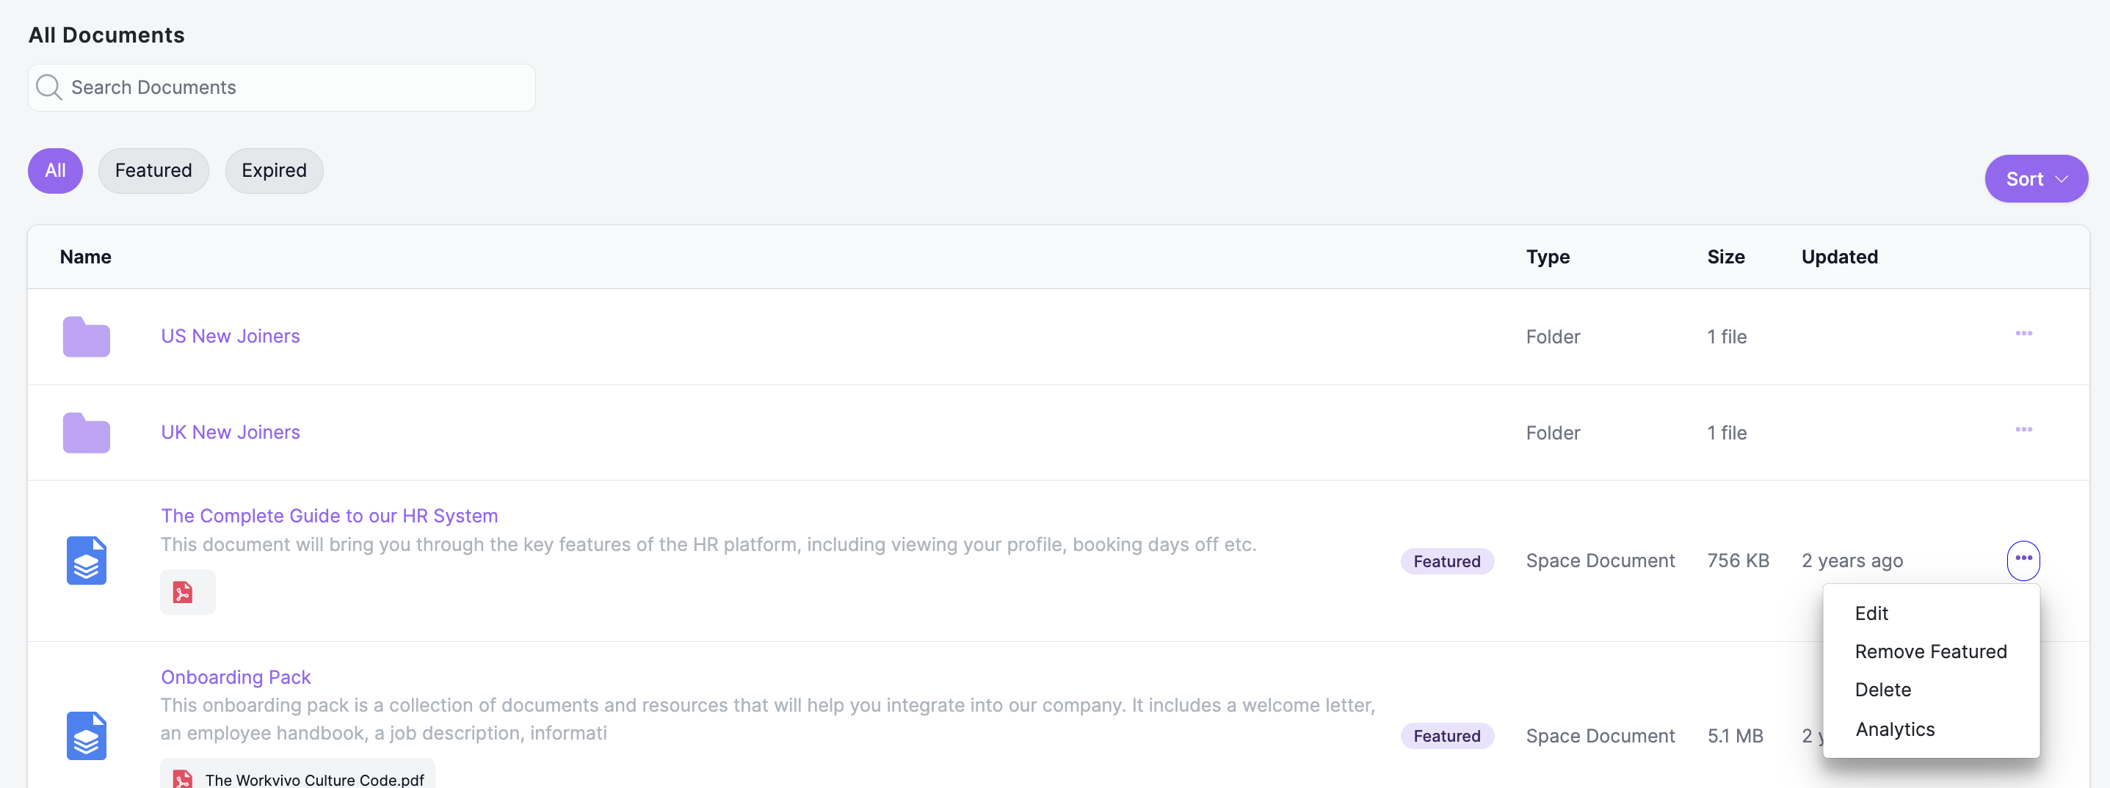2110x788 pixels.
Task: Click the All Documents heading
Action: (x=106, y=35)
